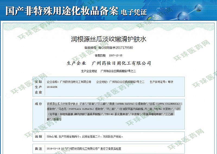
Task: Click the header title 国产非特殊用途化妆品备案
Action: pyautogui.click(x=62, y=10)
